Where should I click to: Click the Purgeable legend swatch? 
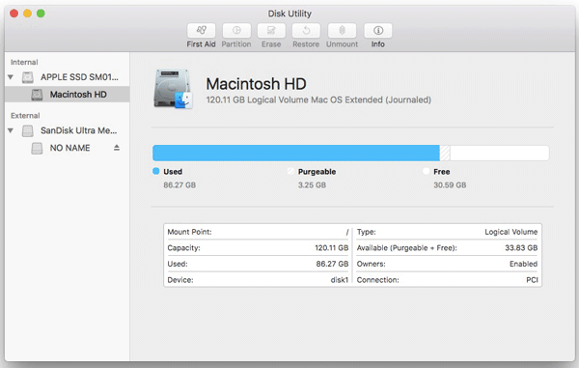click(x=290, y=171)
